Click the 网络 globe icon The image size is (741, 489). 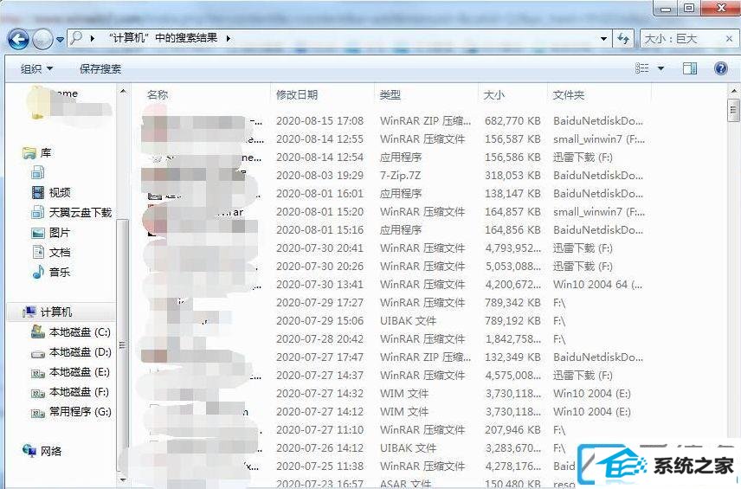click(29, 451)
